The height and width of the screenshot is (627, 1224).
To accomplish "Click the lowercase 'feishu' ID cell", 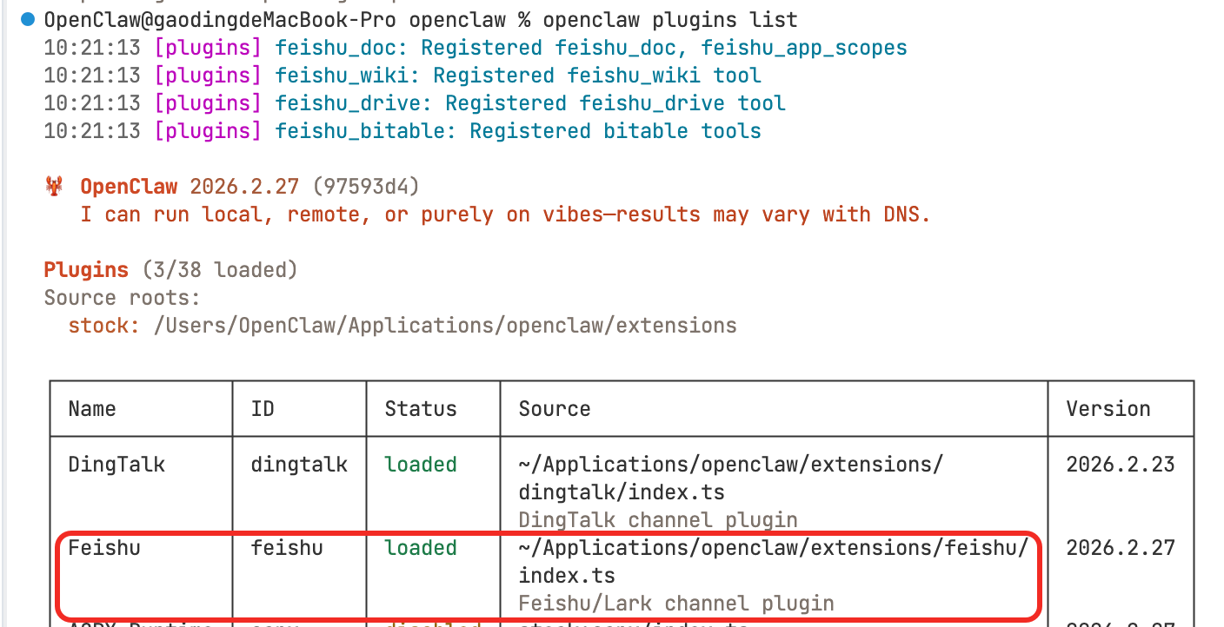I will pos(287,548).
